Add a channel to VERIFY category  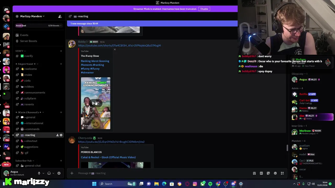61,51
